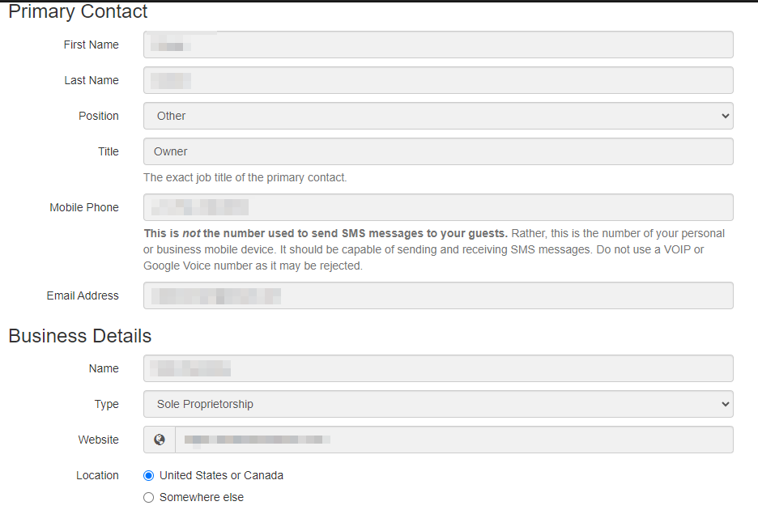Image resolution: width=758 pixels, height=510 pixels.
Task: Click the Mobile Phone label text
Action: point(84,207)
